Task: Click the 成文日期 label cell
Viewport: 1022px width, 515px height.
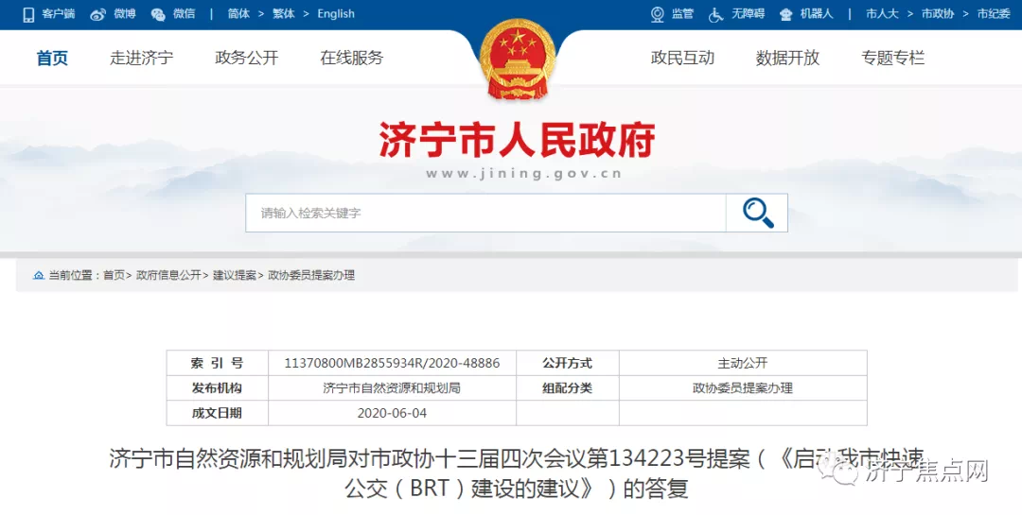Action: (217, 413)
